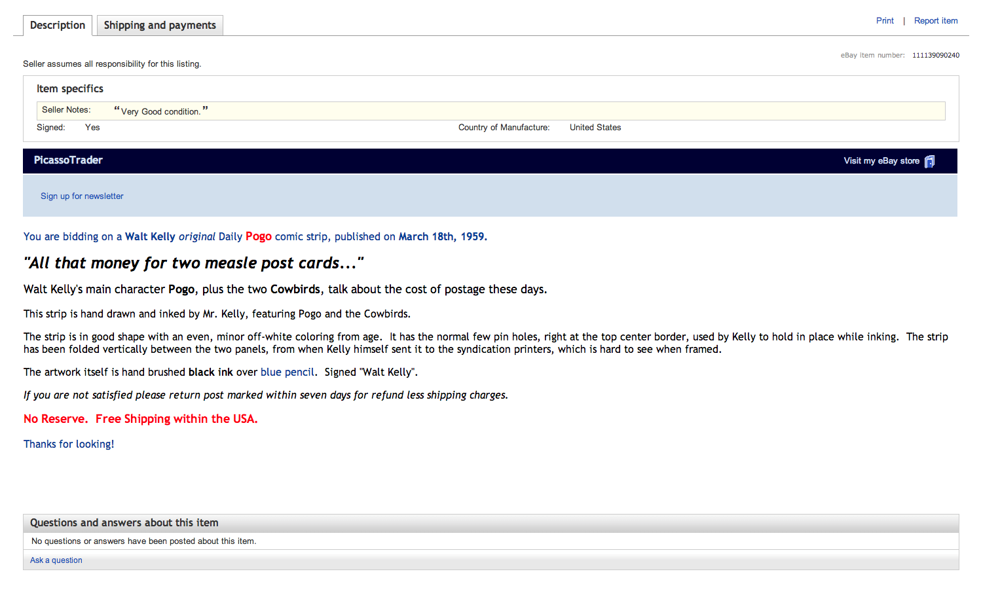Click the 'blue pencil' text
The image size is (981, 597).
(287, 372)
